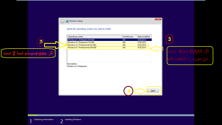Image resolution: width=222 pixels, height=125 pixels.
Task: Click date 9/30/2013 in Enterprise (32-Bit) row
Action: pos(142,42)
